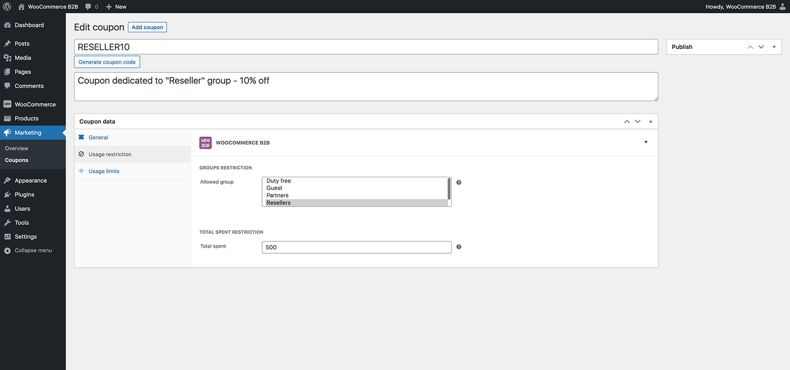Toggle the Coupon data panel

(651, 122)
